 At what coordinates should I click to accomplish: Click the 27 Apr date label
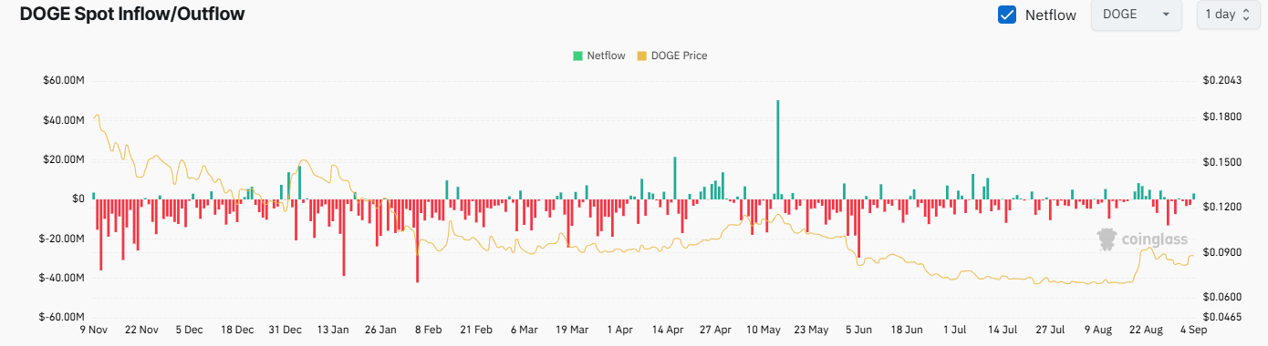pyautogui.click(x=715, y=330)
